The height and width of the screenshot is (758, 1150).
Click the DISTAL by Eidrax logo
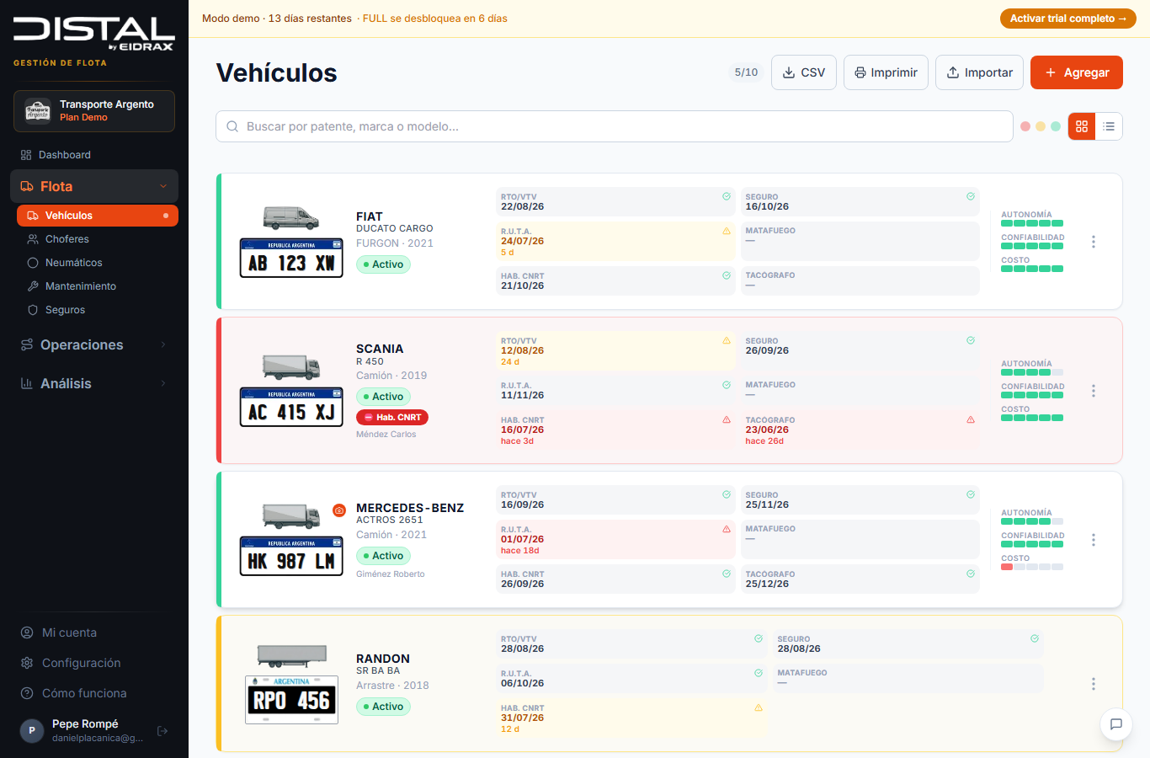(x=93, y=35)
